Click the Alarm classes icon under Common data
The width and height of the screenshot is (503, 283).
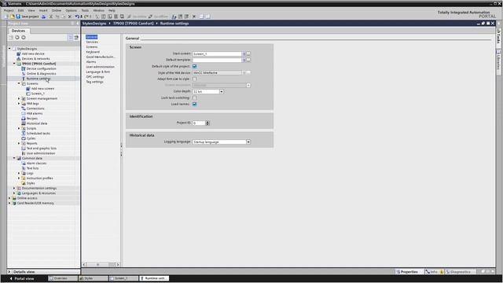(x=24, y=164)
